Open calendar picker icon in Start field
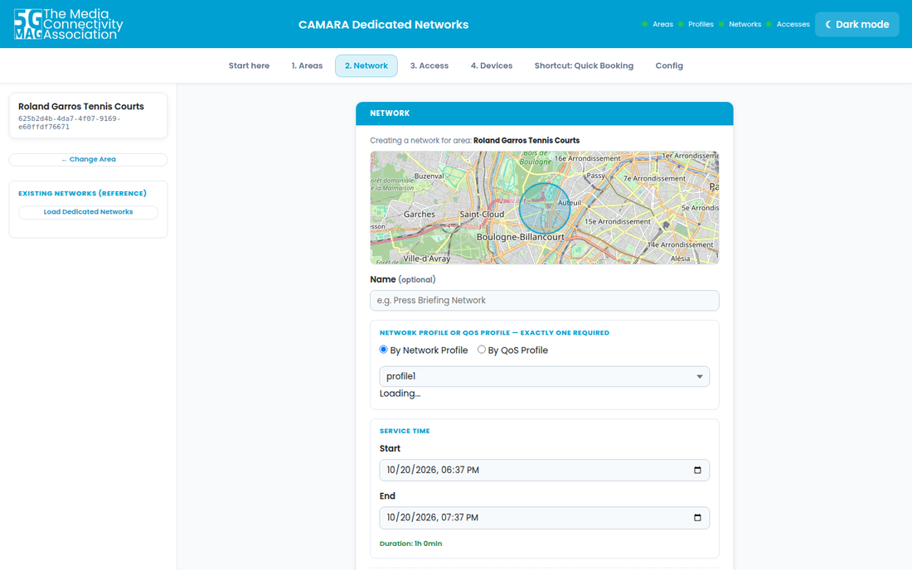 [x=697, y=470]
